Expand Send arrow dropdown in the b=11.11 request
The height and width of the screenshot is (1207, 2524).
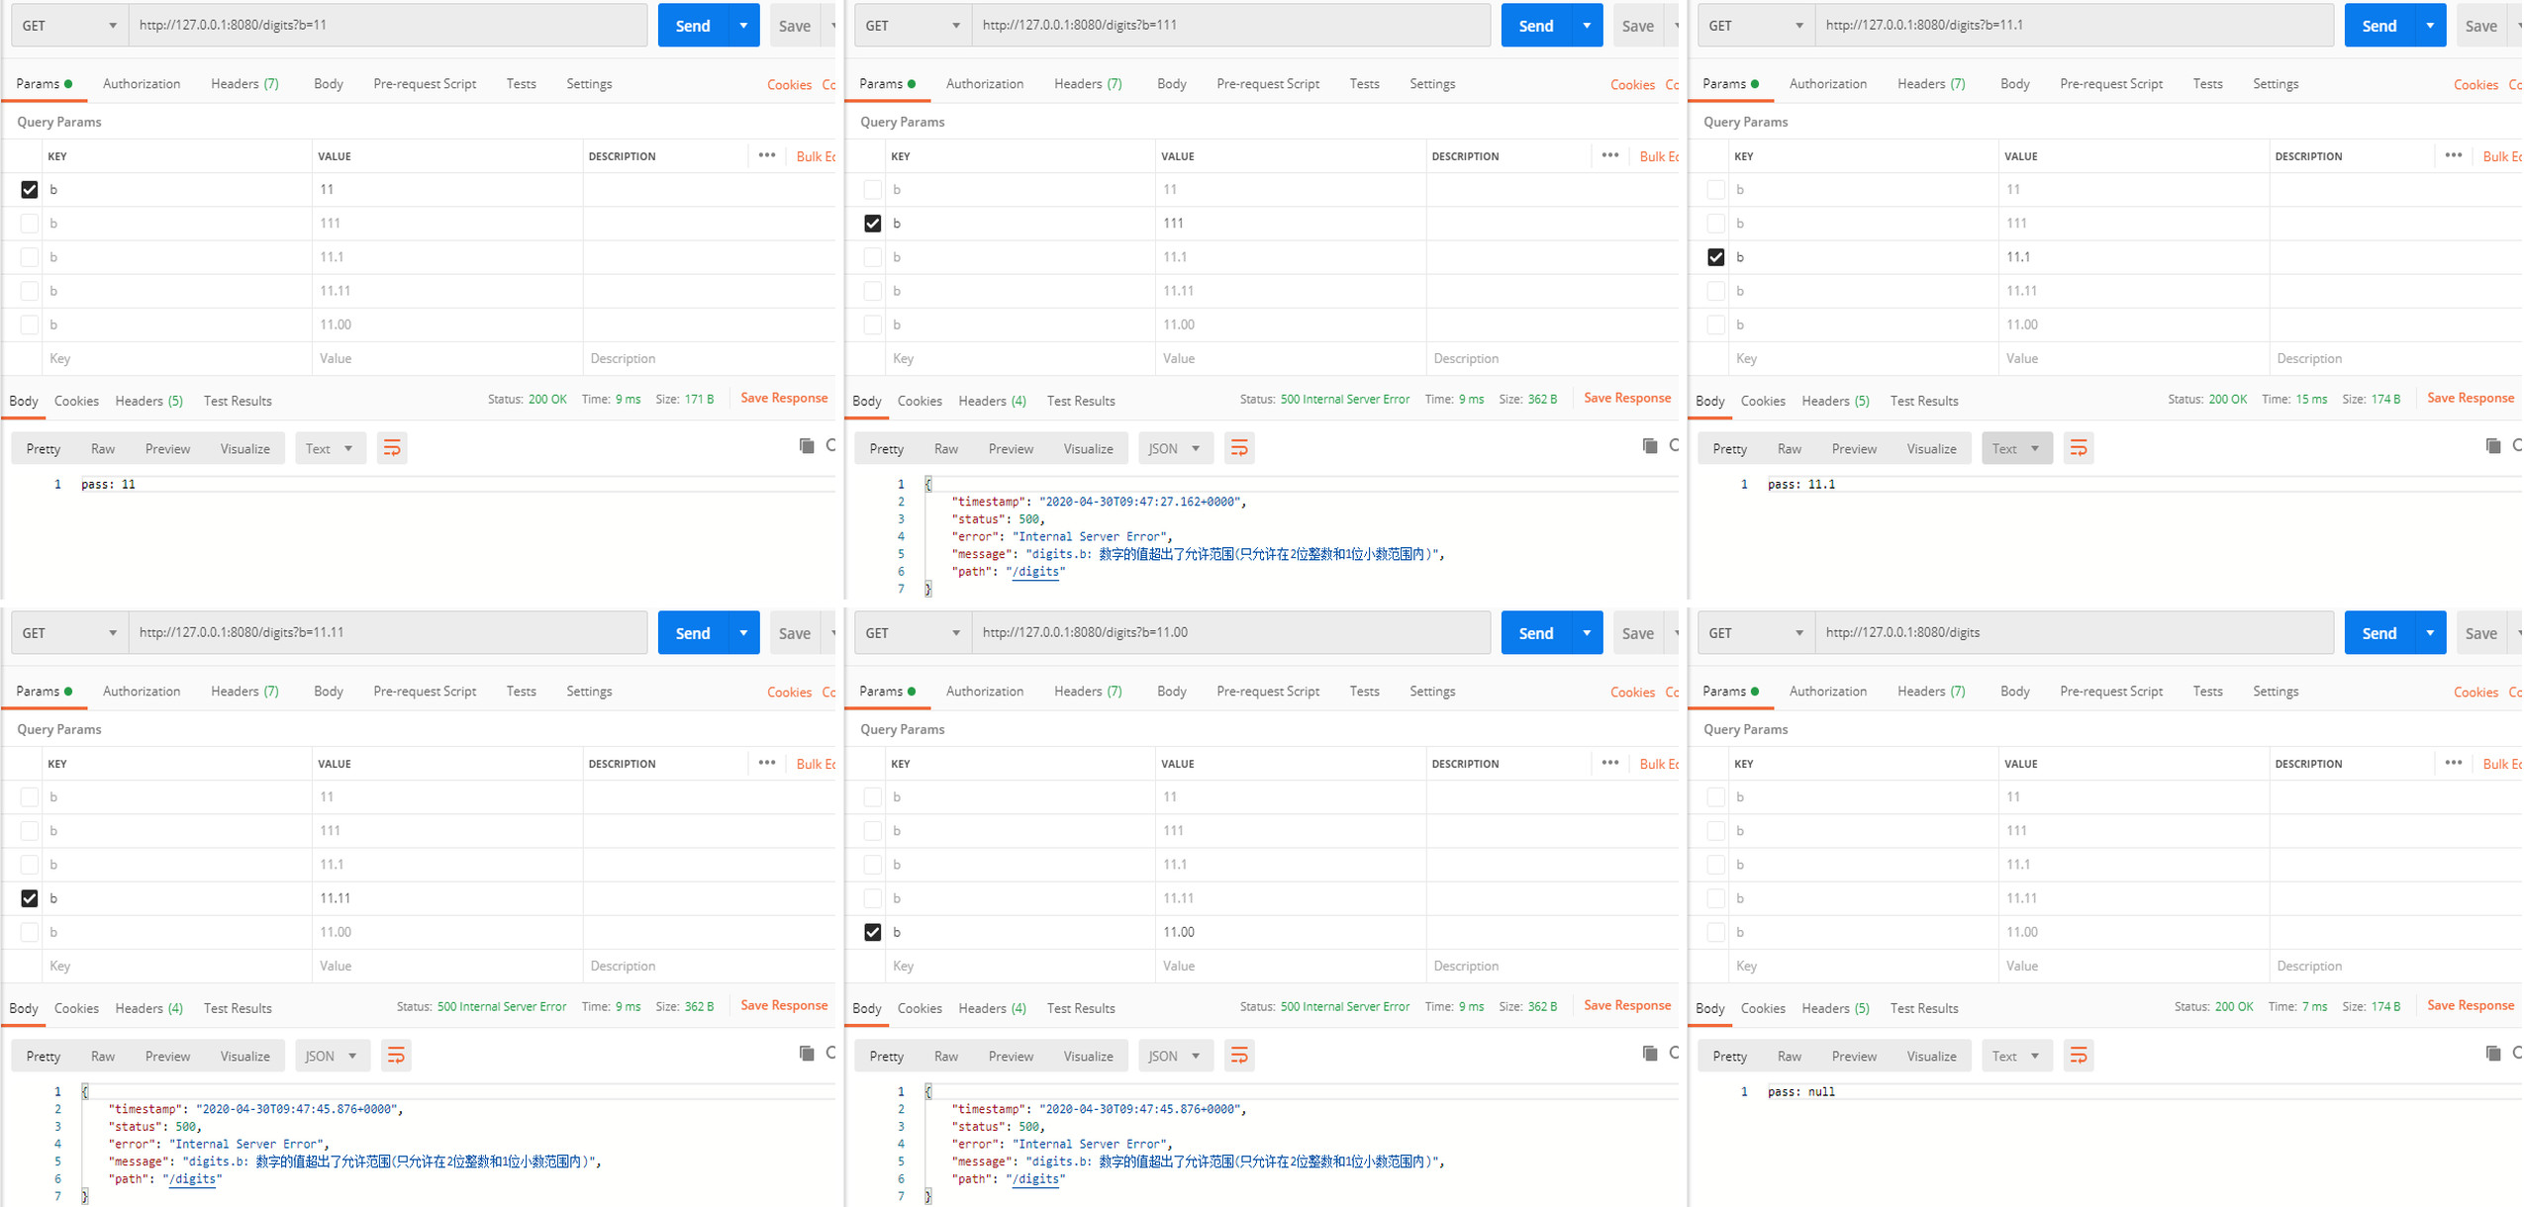click(742, 633)
